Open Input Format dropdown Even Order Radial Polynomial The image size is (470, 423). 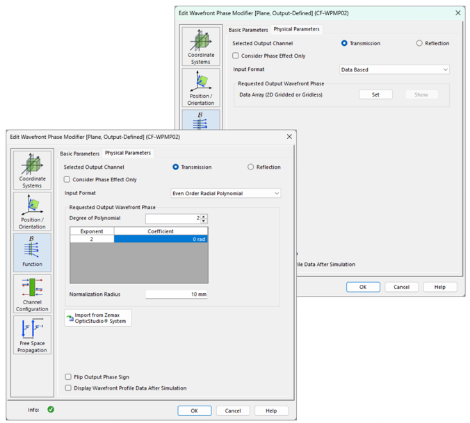(226, 193)
